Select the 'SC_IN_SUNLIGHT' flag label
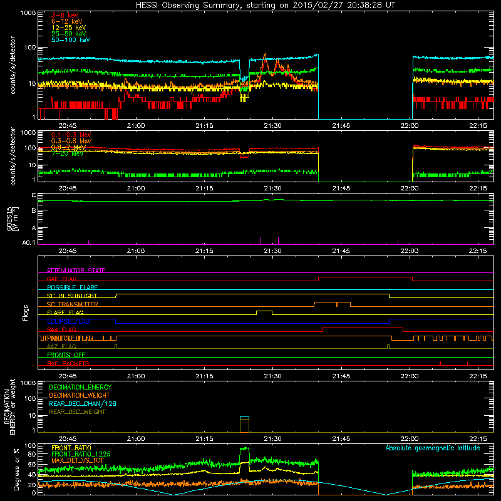The width and height of the screenshot is (501, 501). 72,296
